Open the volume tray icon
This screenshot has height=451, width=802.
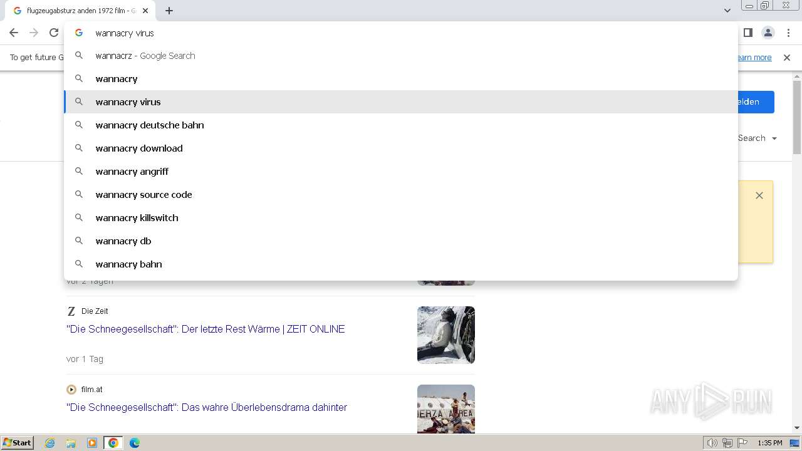pyautogui.click(x=712, y=443)
